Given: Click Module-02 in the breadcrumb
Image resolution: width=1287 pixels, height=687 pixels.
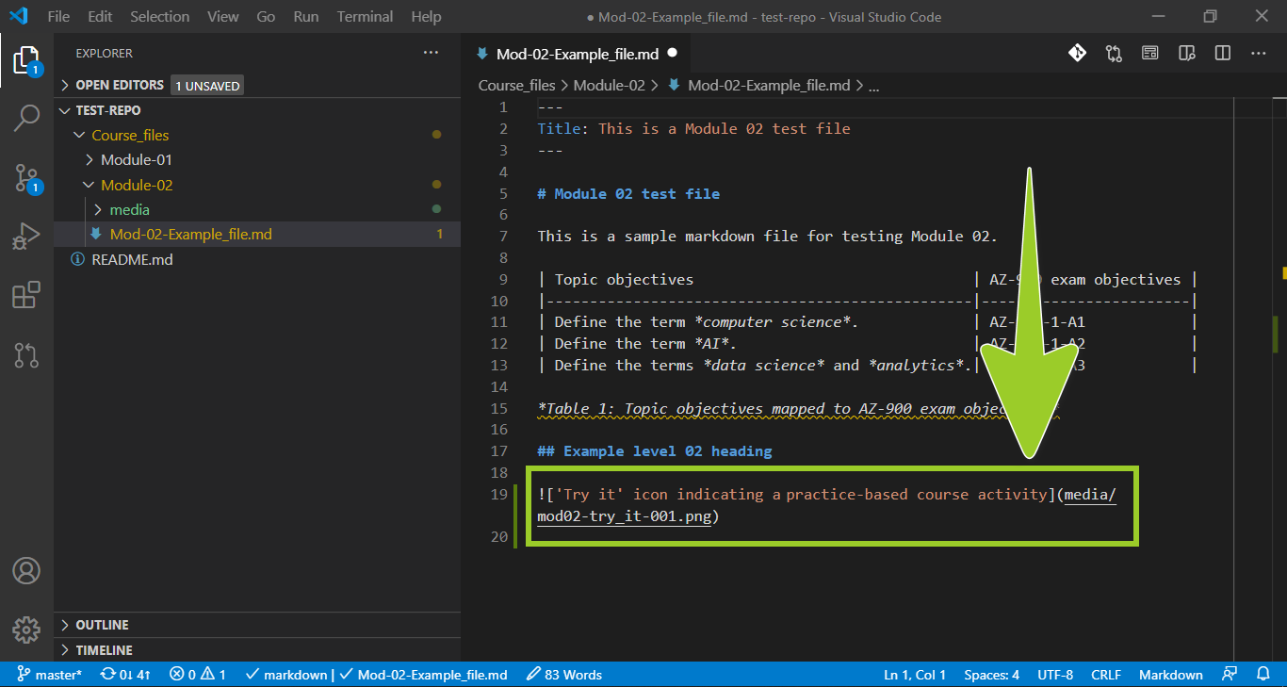Looking at the screenshot, I should [x=609, y=85].
